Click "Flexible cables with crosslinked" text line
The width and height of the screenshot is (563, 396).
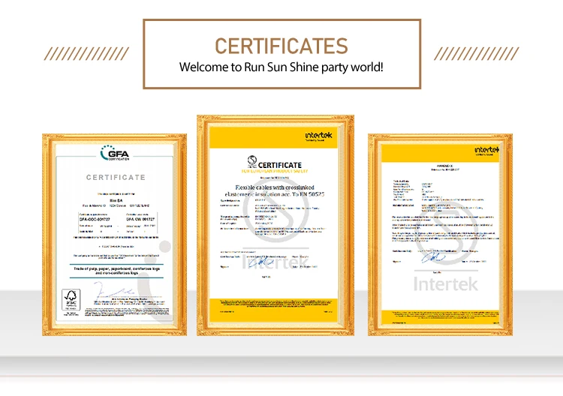275,187
